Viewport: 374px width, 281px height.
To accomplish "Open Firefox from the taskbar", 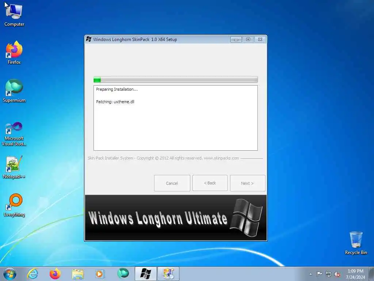I will pos(55,274).
